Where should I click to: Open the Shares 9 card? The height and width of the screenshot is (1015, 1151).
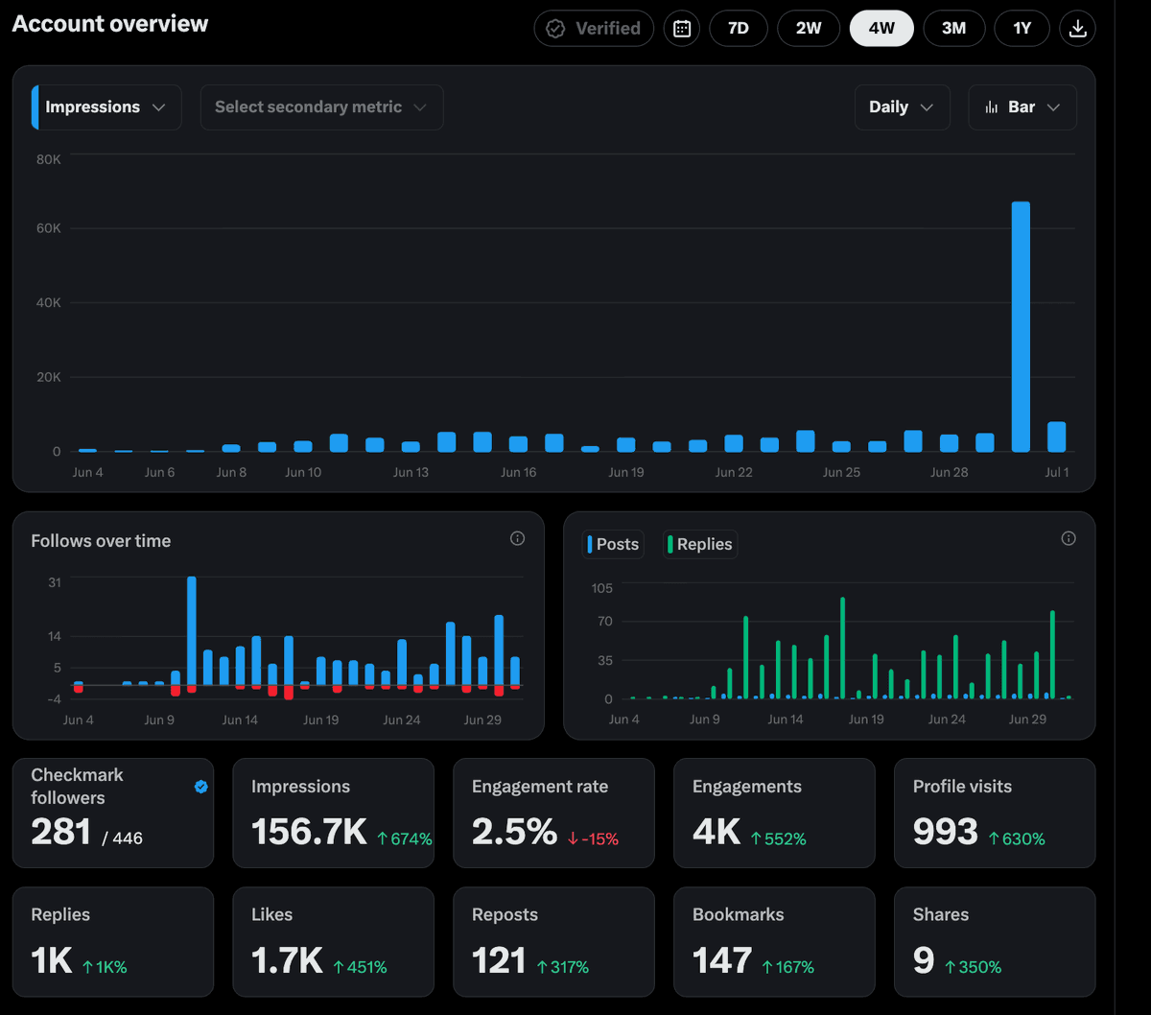(x=995, y=941)
